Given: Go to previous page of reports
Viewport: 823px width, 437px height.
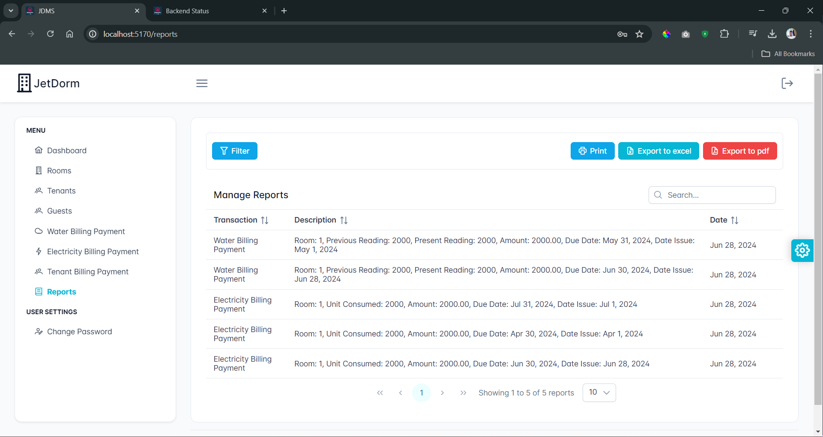Looking at the screenshot, I should tap(401, 392).
